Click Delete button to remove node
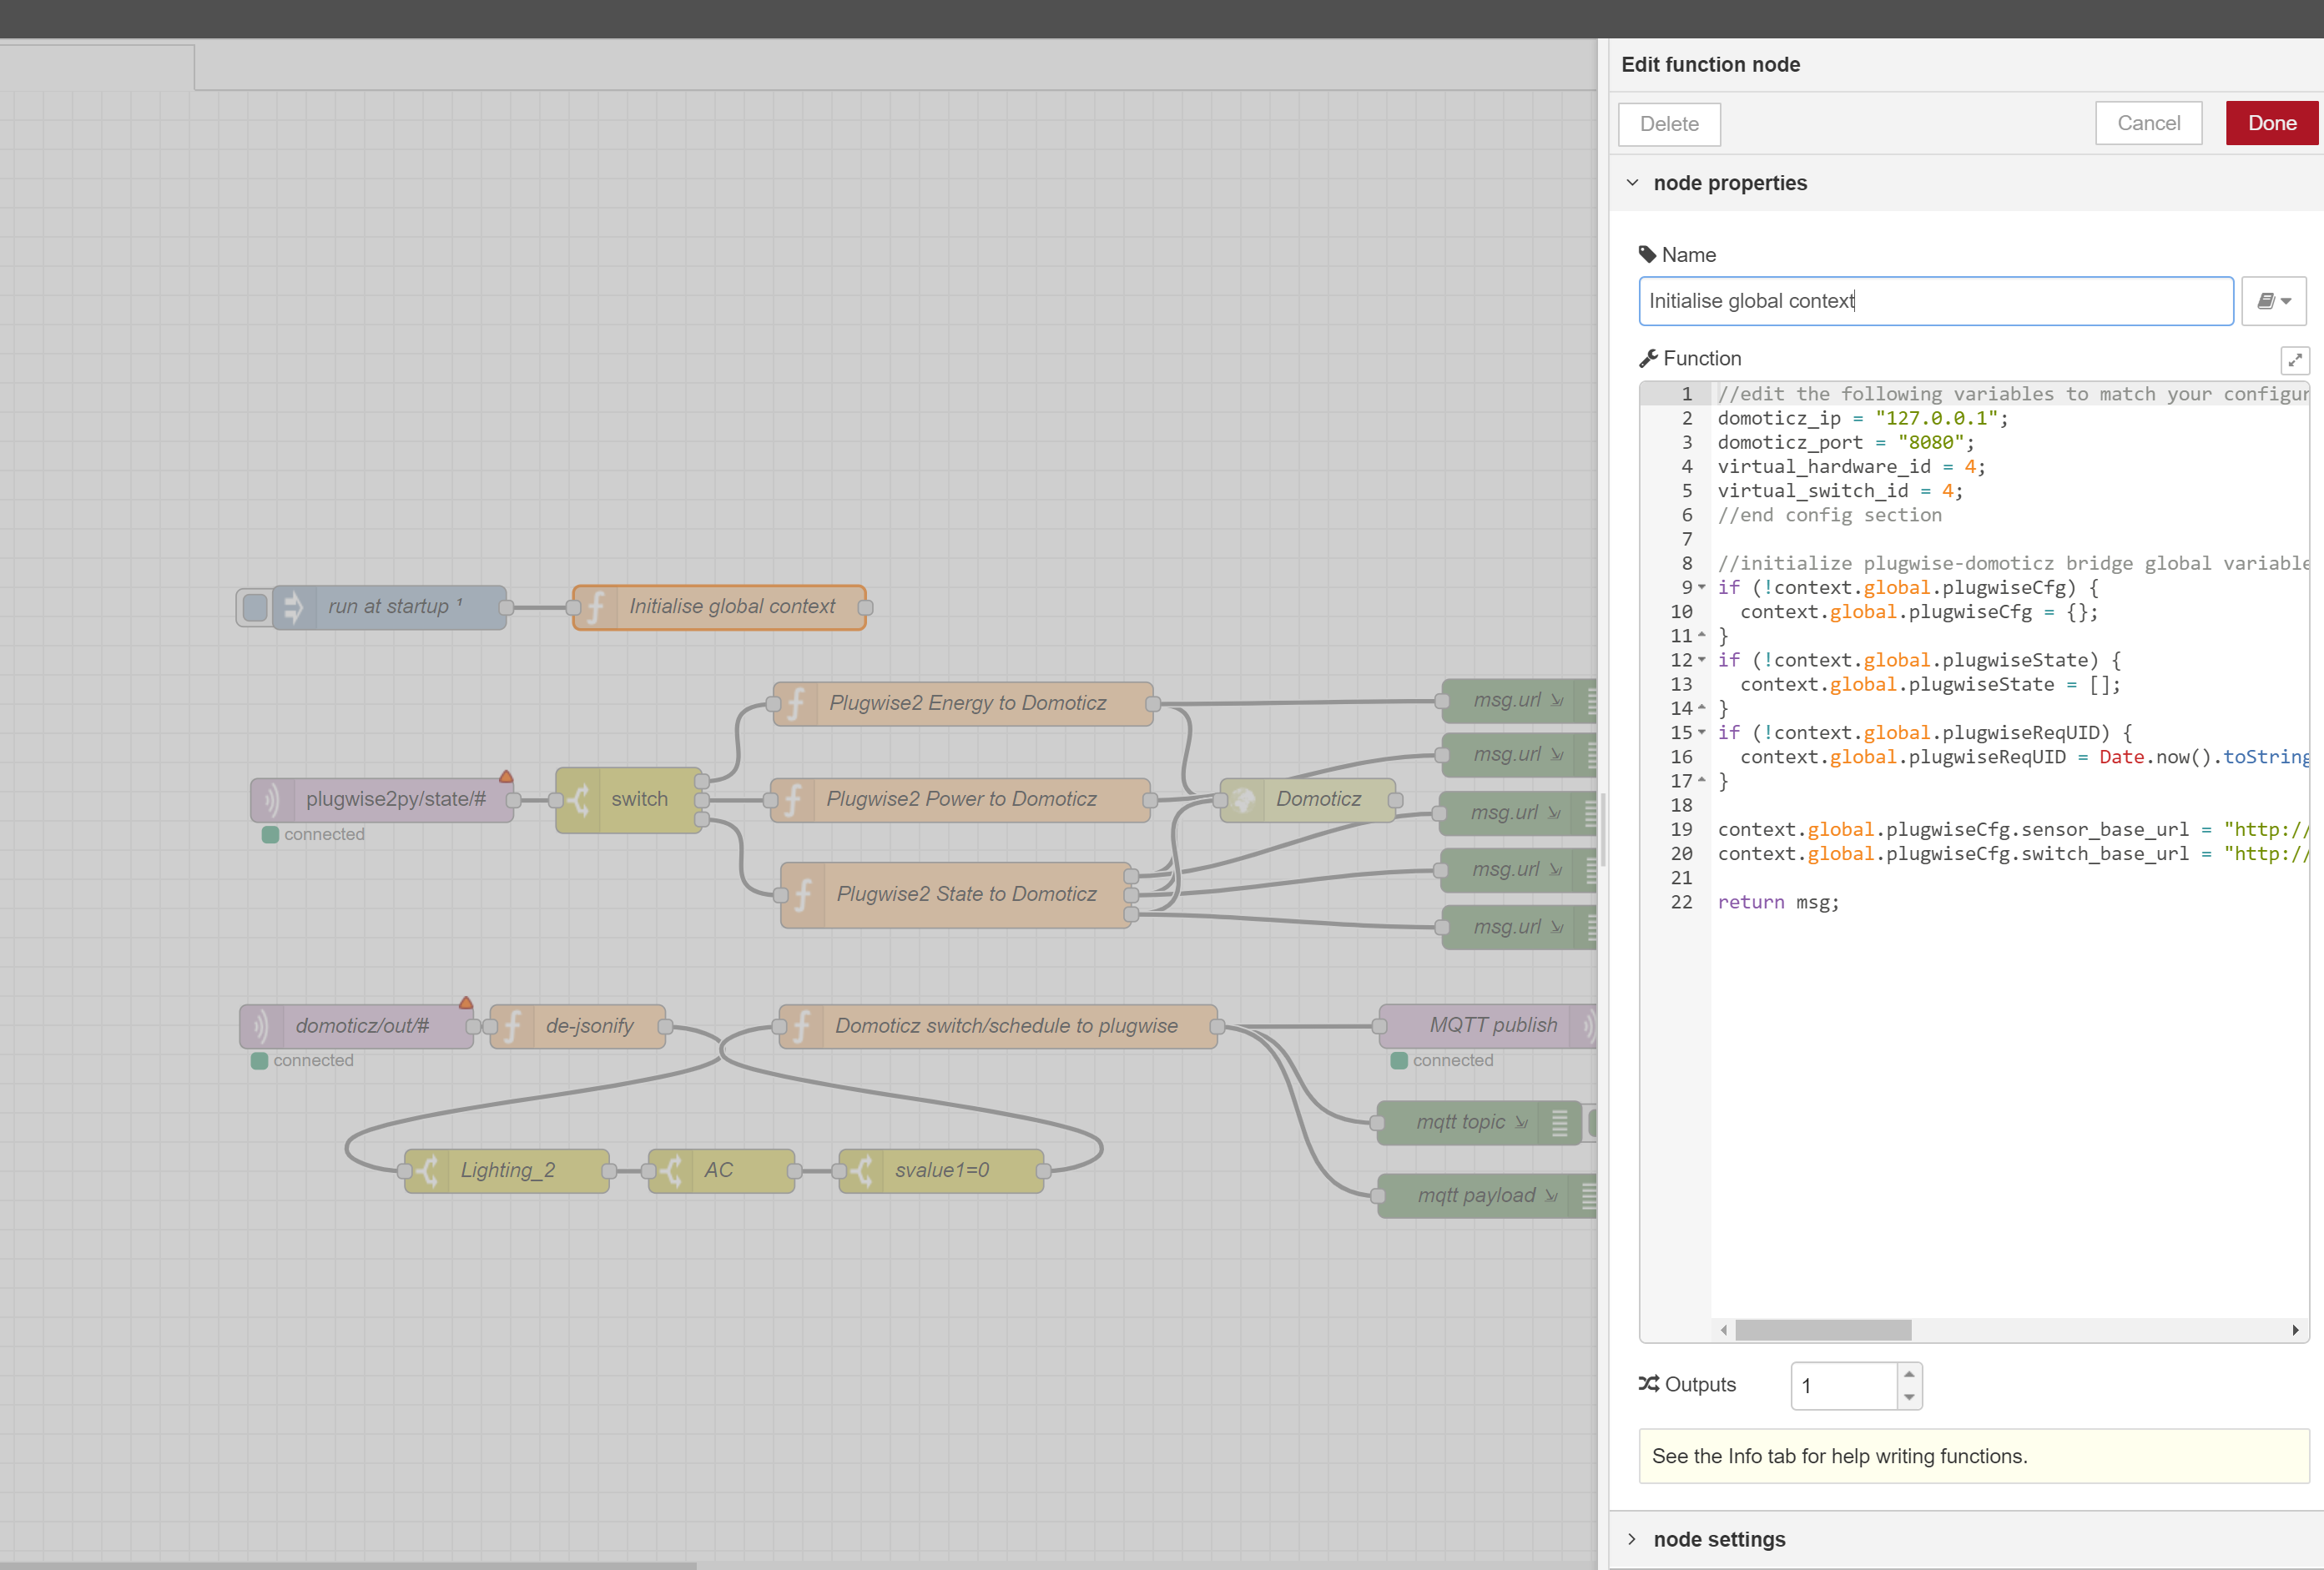The height and width of the screenshot is (1570, 2324). tap(1666, 123)
